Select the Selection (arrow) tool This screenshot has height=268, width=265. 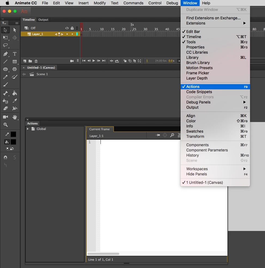point(5,30)
